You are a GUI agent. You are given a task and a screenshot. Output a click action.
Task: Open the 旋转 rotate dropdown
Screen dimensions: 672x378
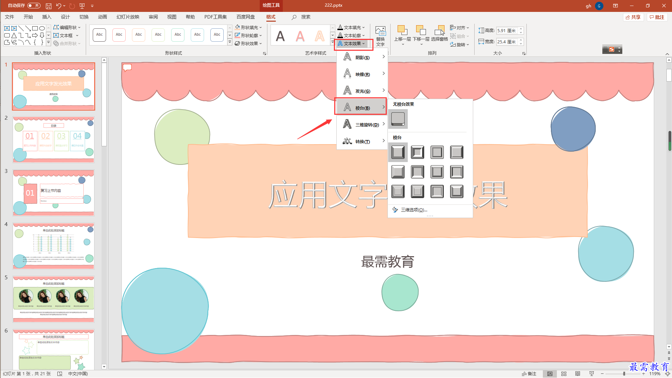click(460, 44)
